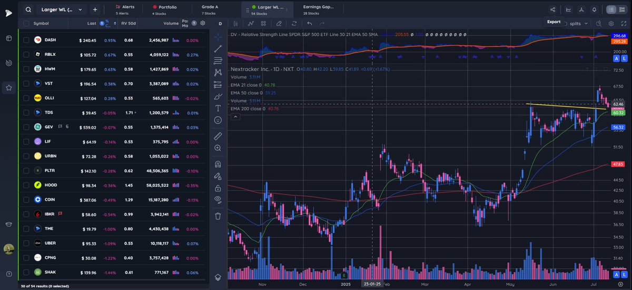632x290 pixels.
Task: Check the COIN row checkbox
Action: [x=26, y=200]
